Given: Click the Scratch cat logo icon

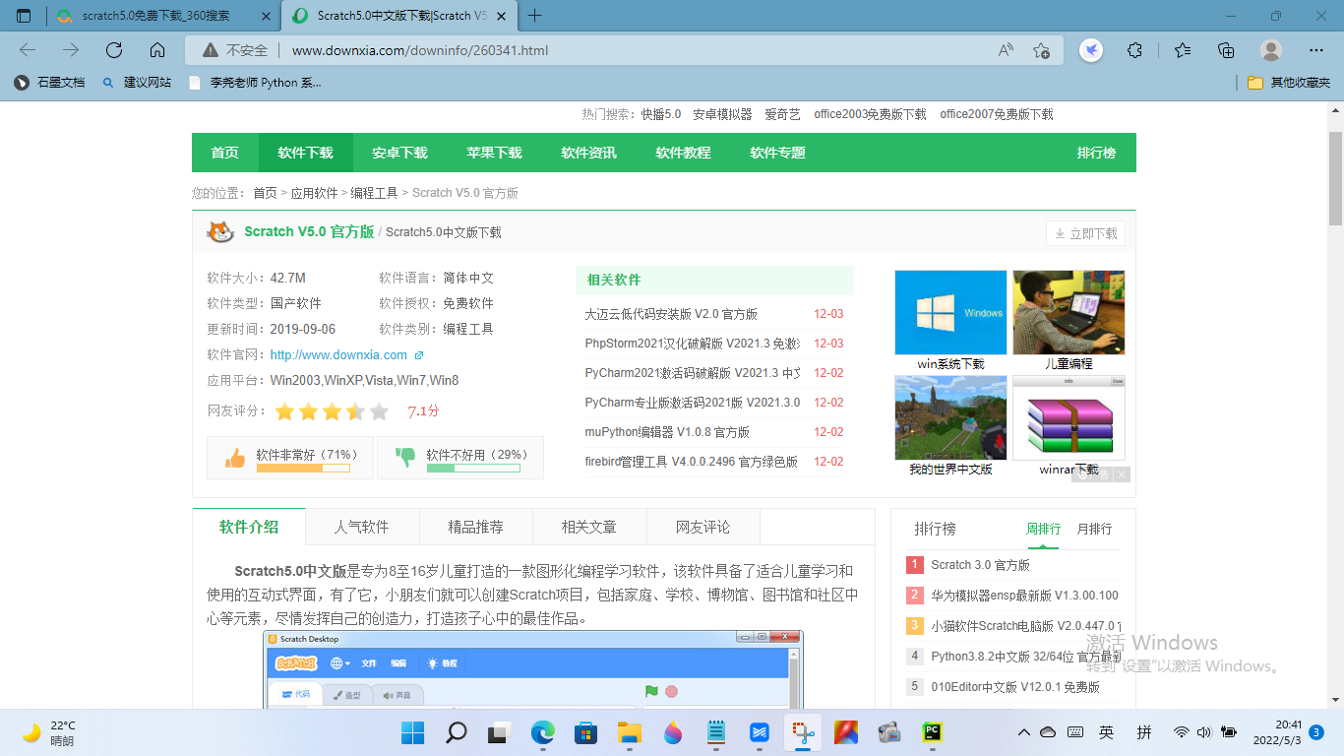Looking at the screenshot, I should pyautogui.click(x=220, y=232).
